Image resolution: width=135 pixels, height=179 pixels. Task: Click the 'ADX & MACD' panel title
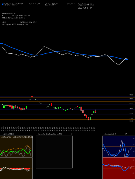point(9,134)
